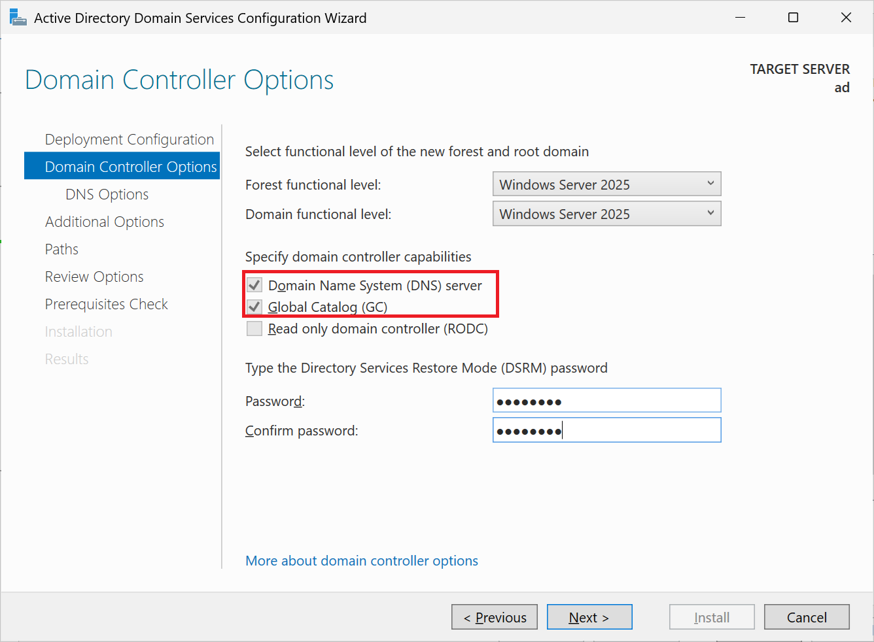
Task: Click 'Domain functional level:' label
Action: [319, 214]
